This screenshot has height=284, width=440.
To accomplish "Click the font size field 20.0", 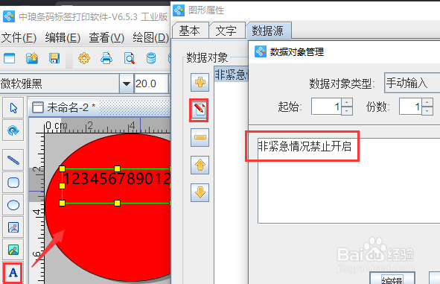I will (x=151, y=83).
